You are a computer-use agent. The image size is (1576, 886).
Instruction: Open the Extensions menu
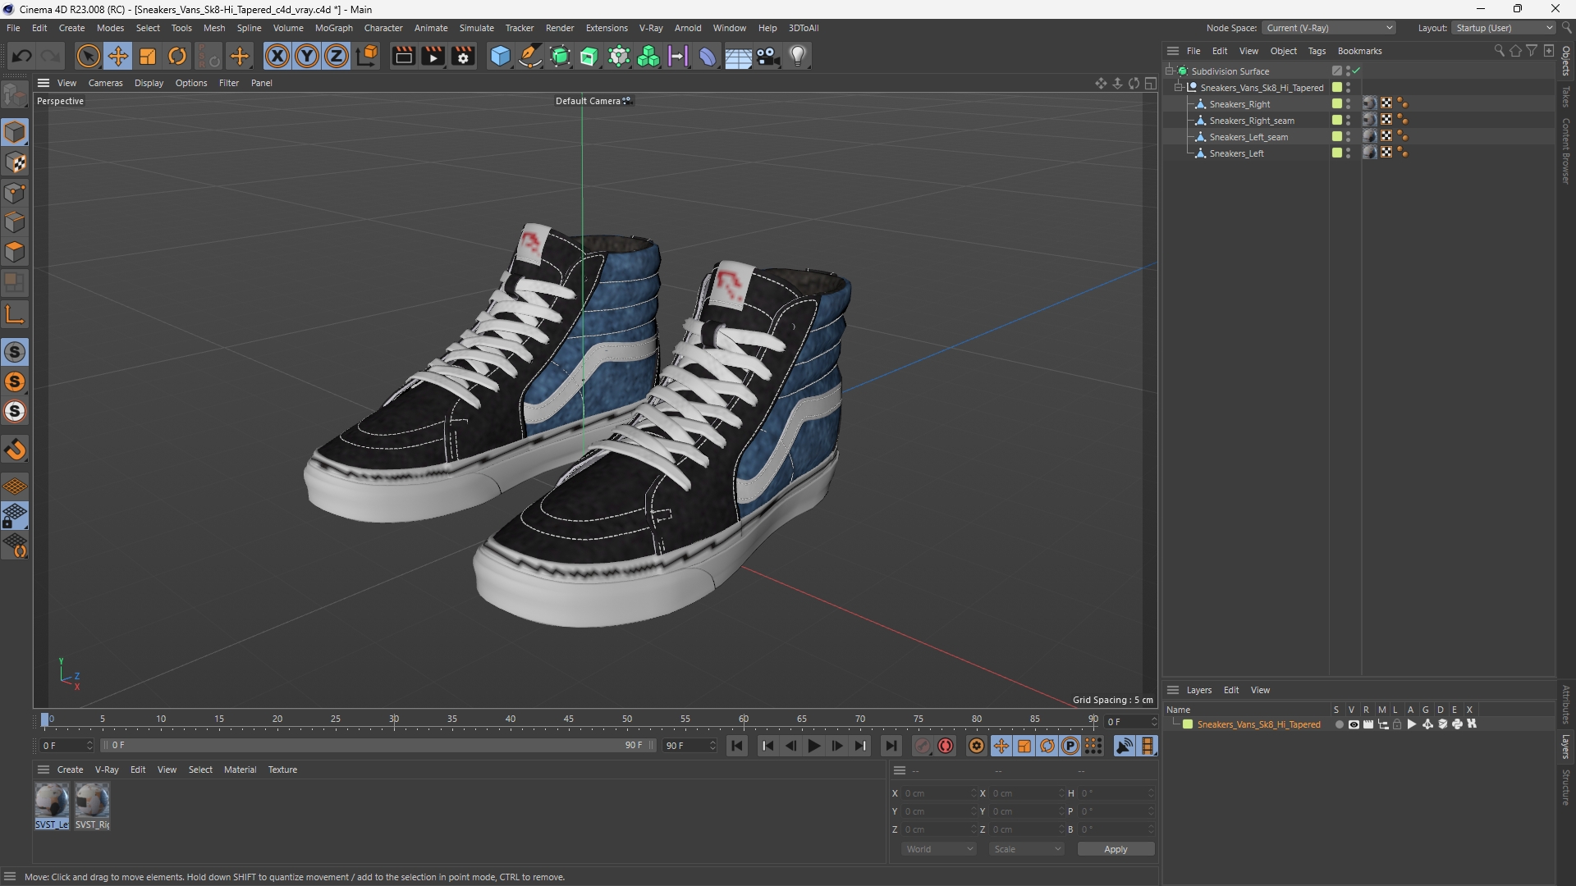tap(607, 28)
